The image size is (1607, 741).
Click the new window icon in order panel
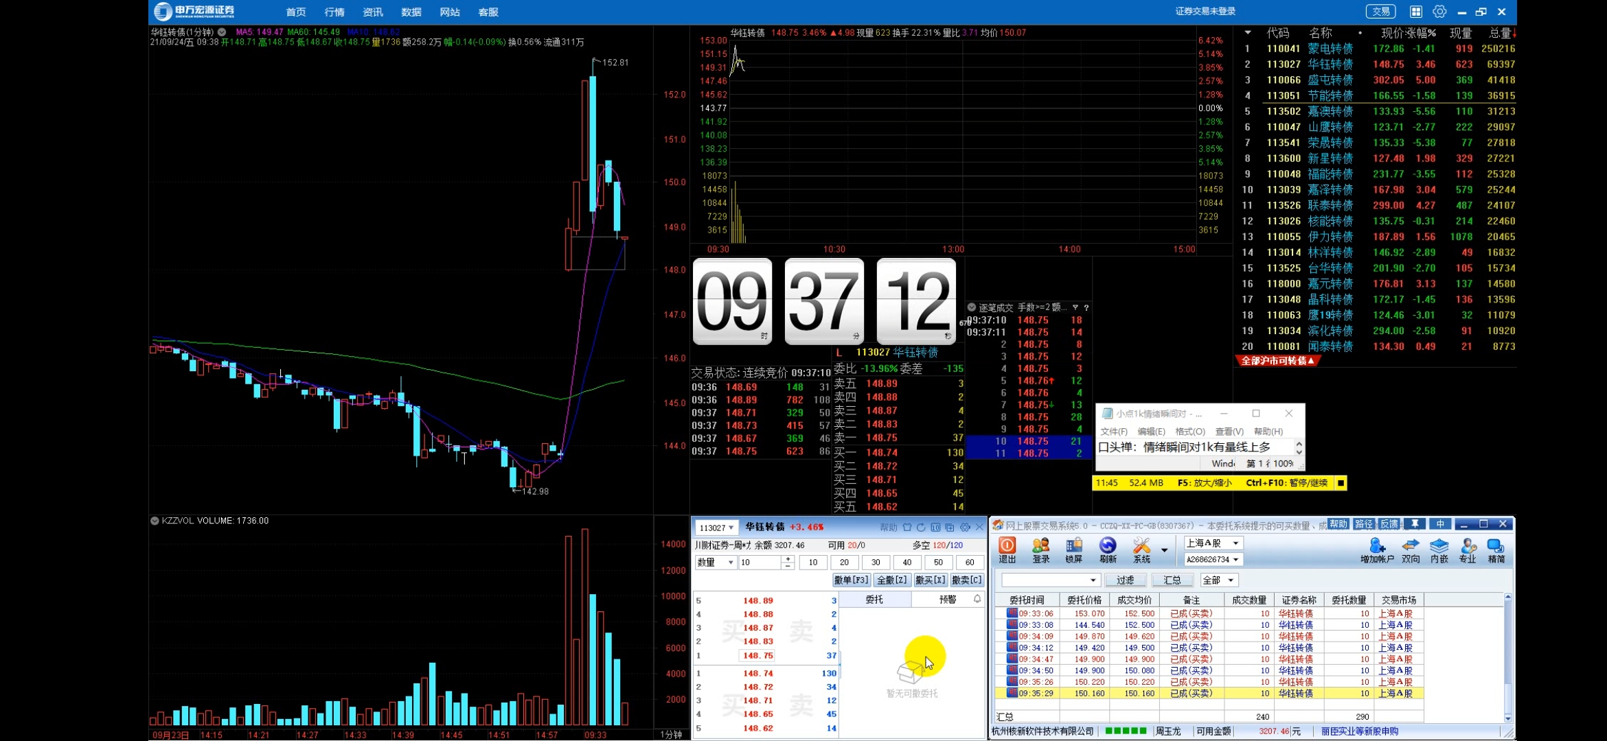[x=950, y=528]
